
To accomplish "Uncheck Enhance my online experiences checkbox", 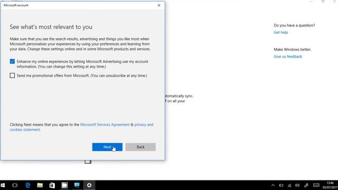I will (x=12, y=61).
